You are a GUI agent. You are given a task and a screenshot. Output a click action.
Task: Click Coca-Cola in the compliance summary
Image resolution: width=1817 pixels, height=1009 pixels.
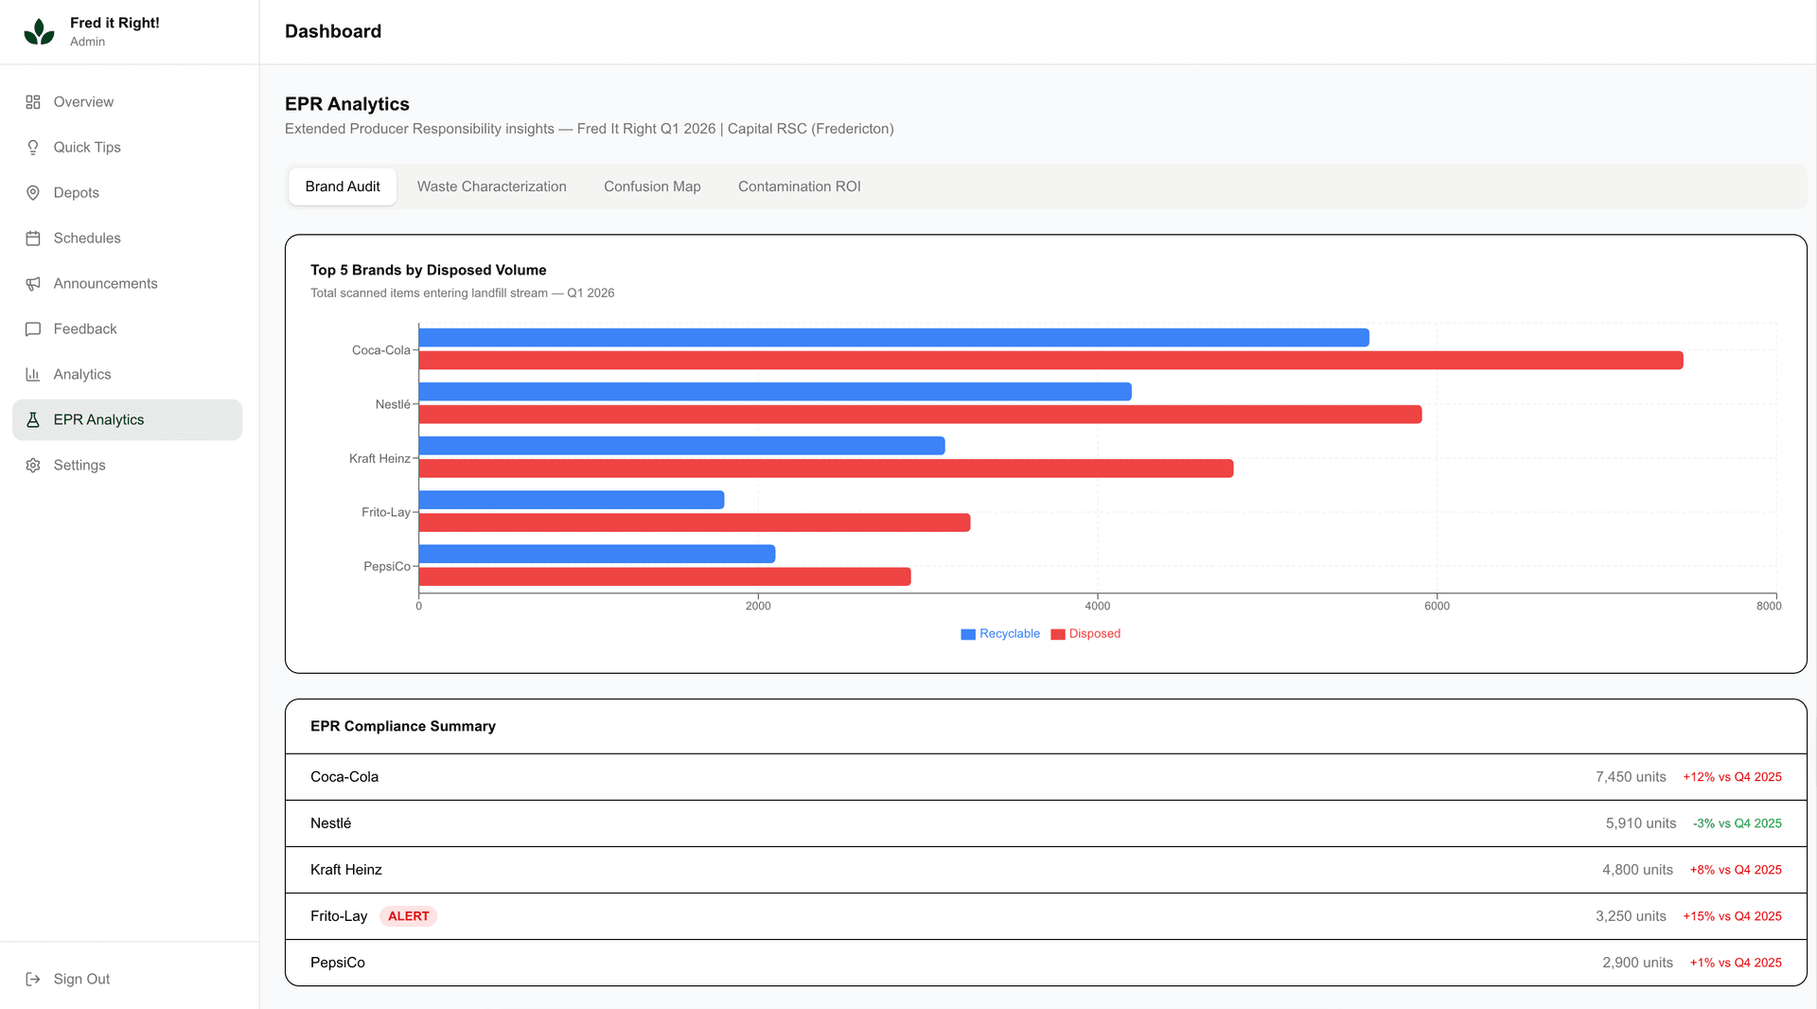(344, 777)
